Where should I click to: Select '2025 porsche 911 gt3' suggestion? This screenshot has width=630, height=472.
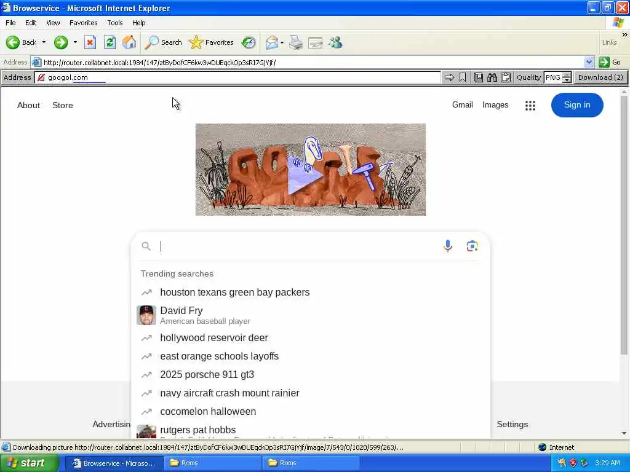[310, 374]
